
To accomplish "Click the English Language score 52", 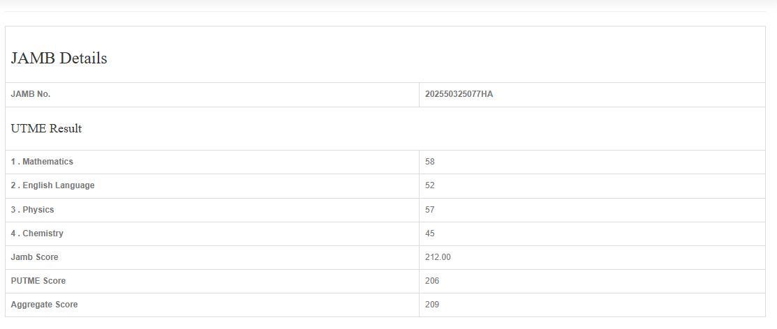I will point(430,185).
